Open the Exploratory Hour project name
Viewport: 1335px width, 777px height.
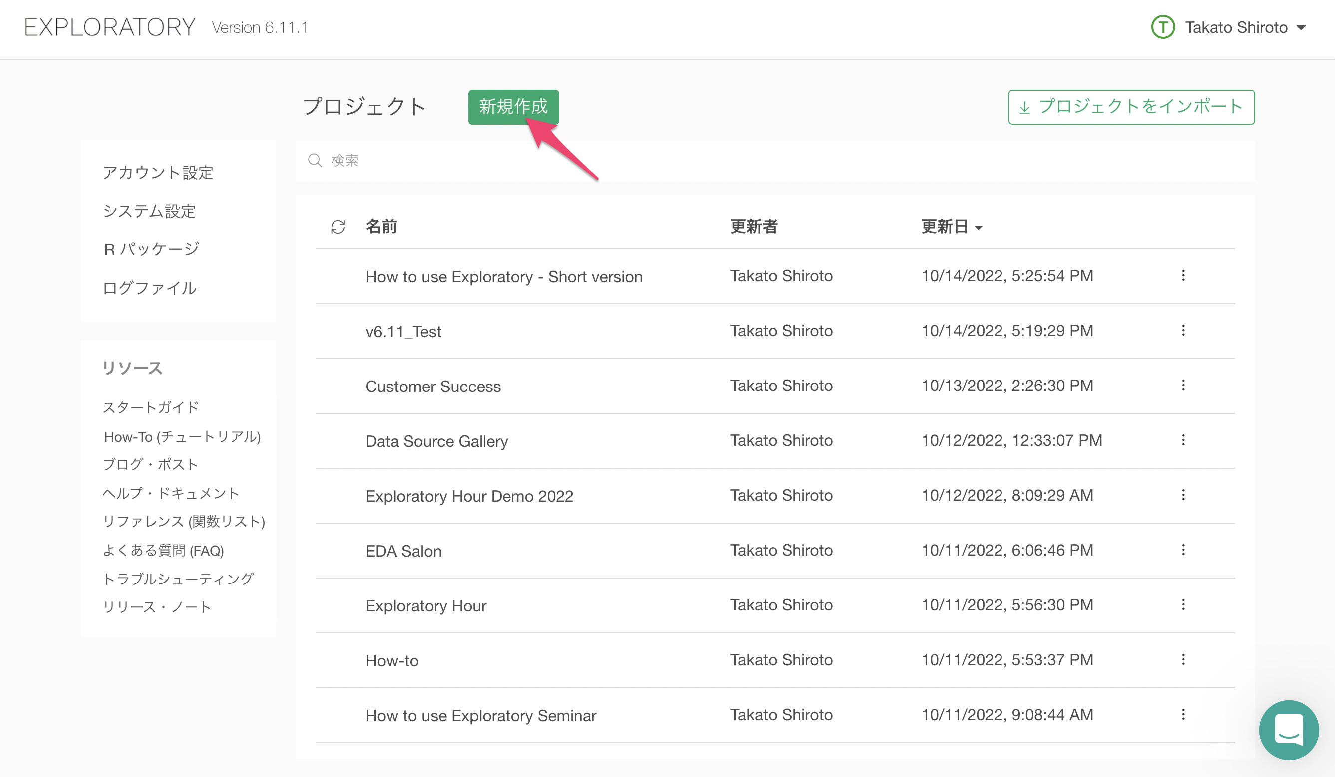[x=426, y=606]
